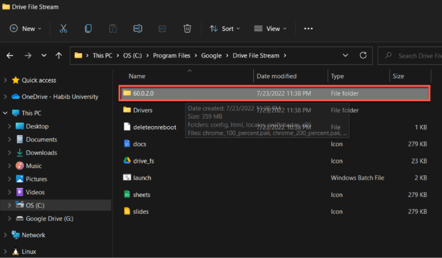Expand the Documents tree node

pyautogui.click(x=9, y=139)
